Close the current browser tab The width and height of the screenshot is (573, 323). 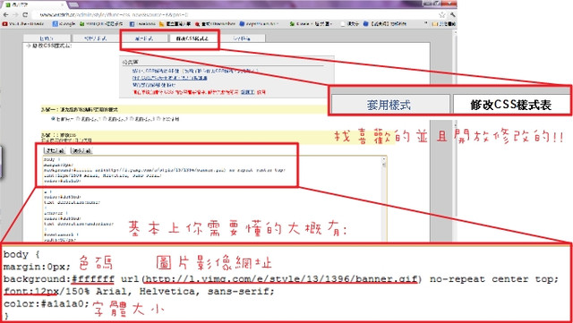coord(63,4)
